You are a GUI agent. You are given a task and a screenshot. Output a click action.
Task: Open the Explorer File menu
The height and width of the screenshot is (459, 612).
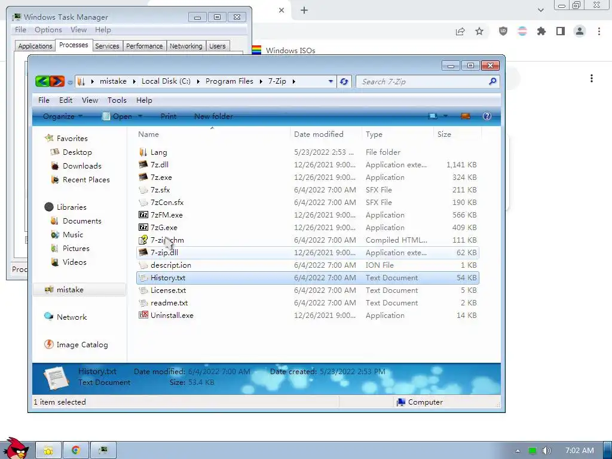click(x=44, y=100)
